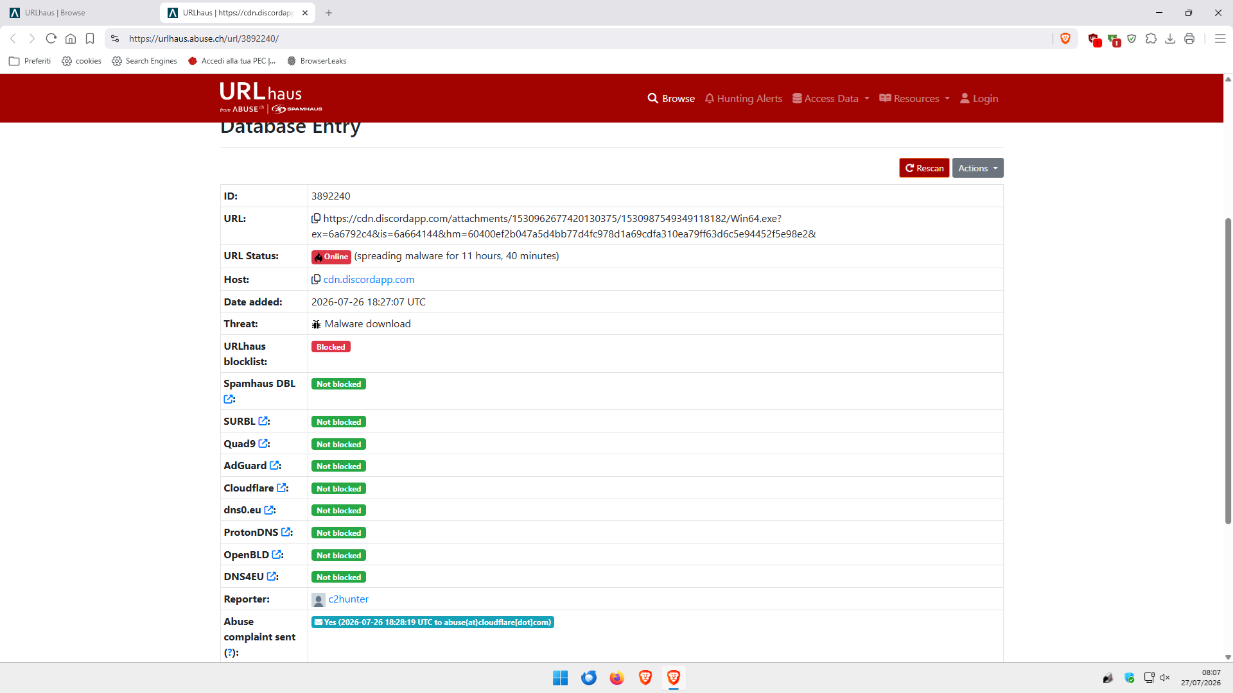Open the OpenBLD external link icon

click(x=276, y=554)
